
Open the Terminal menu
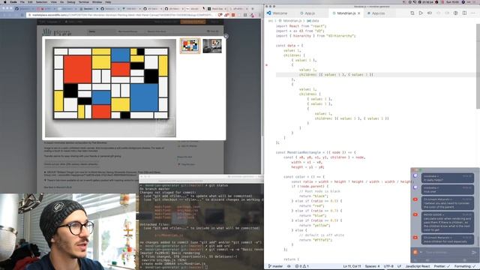point(83,1)
